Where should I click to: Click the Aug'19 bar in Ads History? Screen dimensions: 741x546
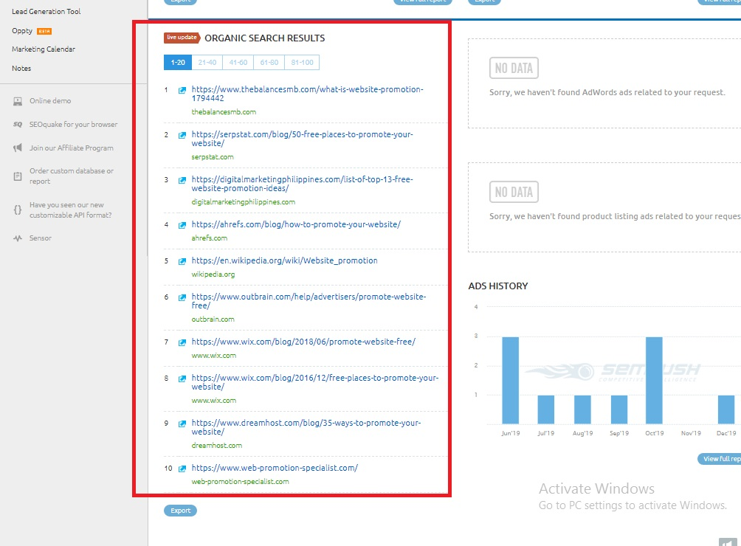click(x=582, y=409)
